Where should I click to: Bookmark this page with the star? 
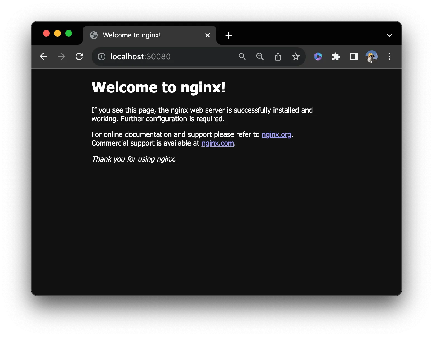point(296,57)
